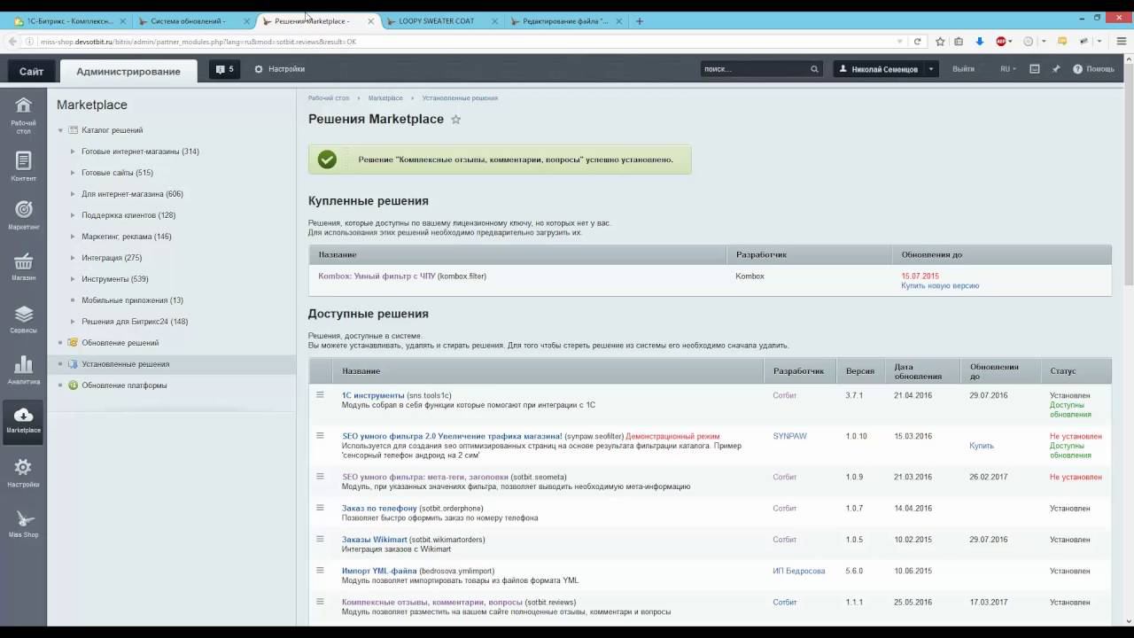Screen dimensions: 1134x638
Task: Open Мобильные приложения (13) category
Action: [x=132, y=300]
